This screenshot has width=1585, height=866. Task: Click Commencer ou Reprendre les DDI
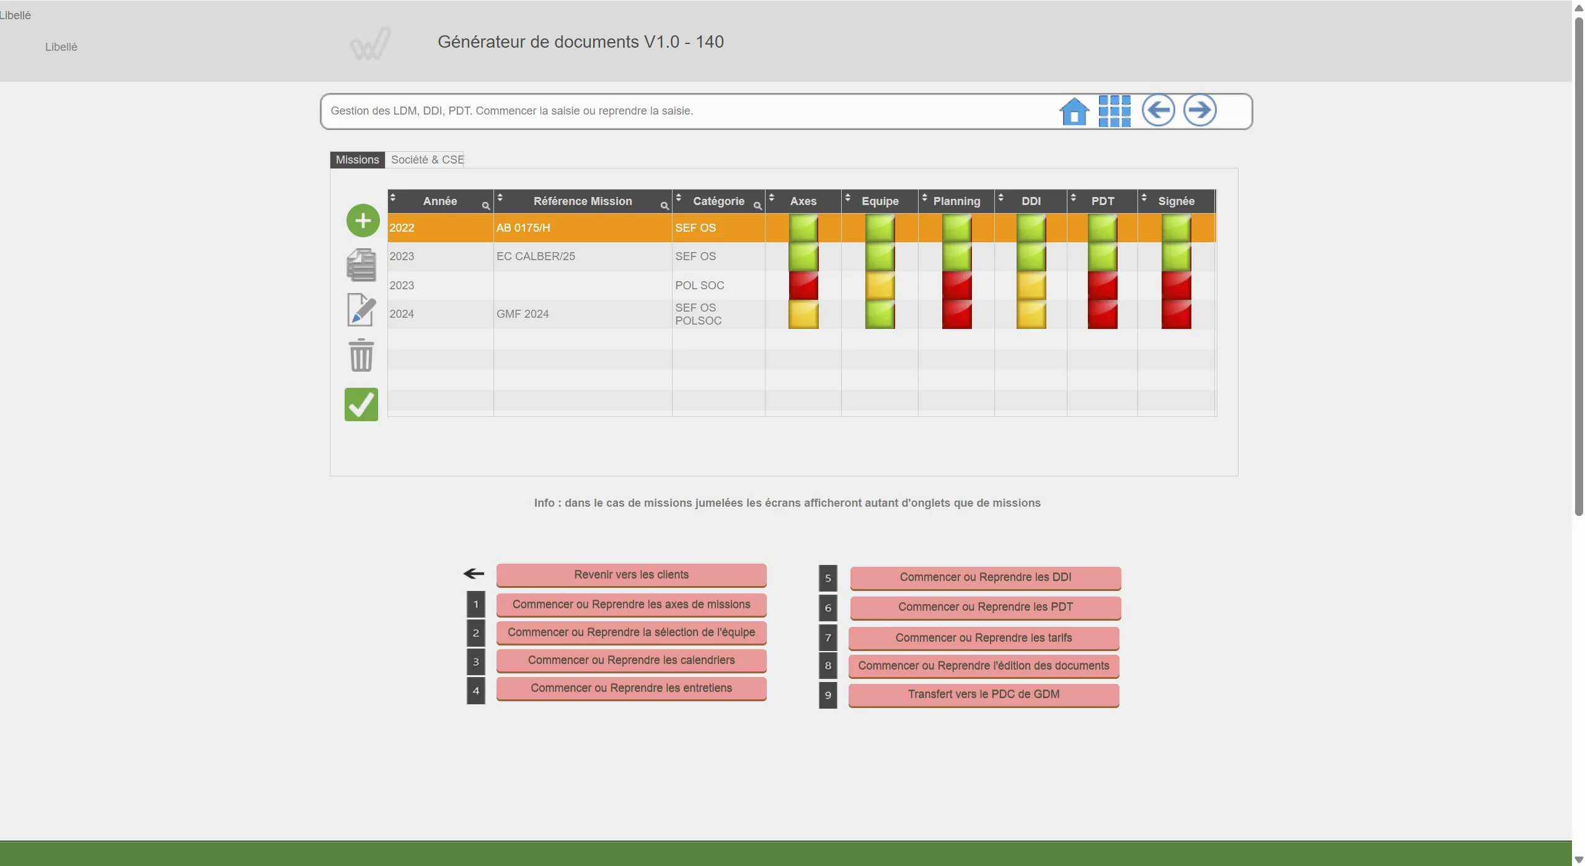[985, 577]
